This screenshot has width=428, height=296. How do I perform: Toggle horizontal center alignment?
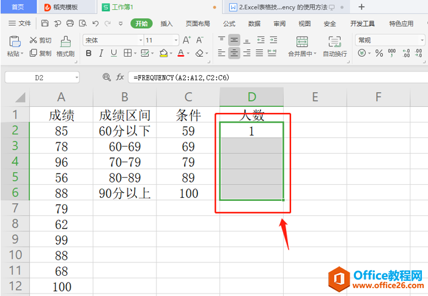[234, 53]
